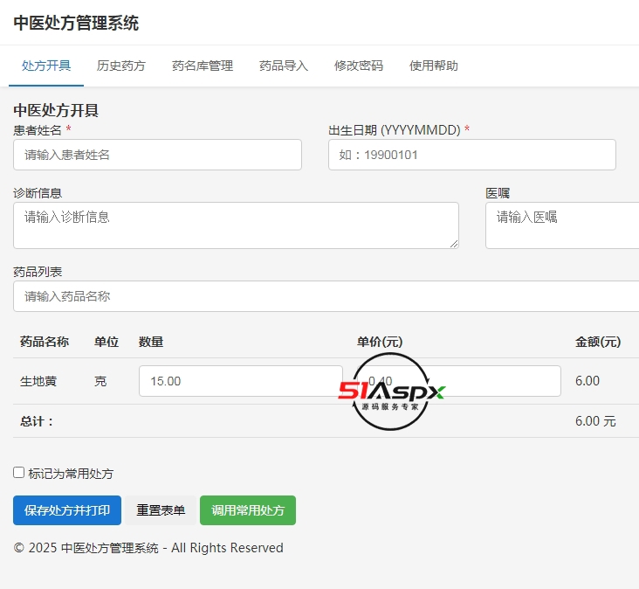Click the green 调用常用处方 button
Screen dimensions: 639x589
pyautogui.click(x=248, y=510)
